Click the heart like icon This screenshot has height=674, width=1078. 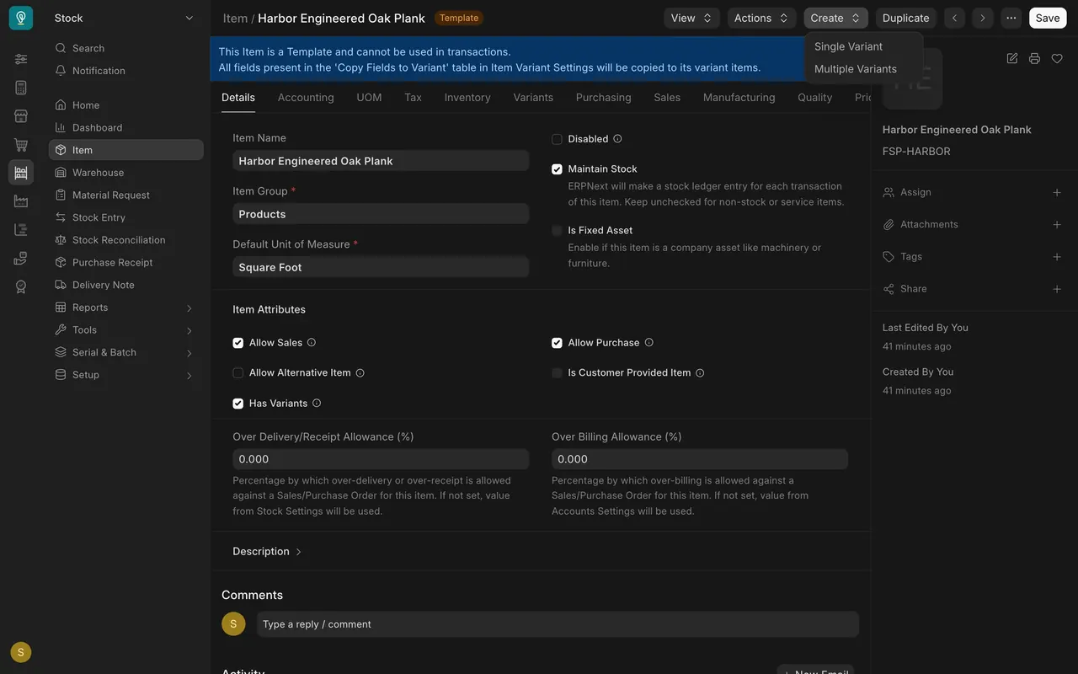(x=1057, y=58)
